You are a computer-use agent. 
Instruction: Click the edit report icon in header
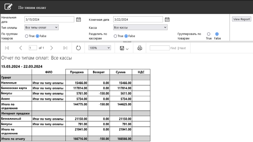[8, 7]
